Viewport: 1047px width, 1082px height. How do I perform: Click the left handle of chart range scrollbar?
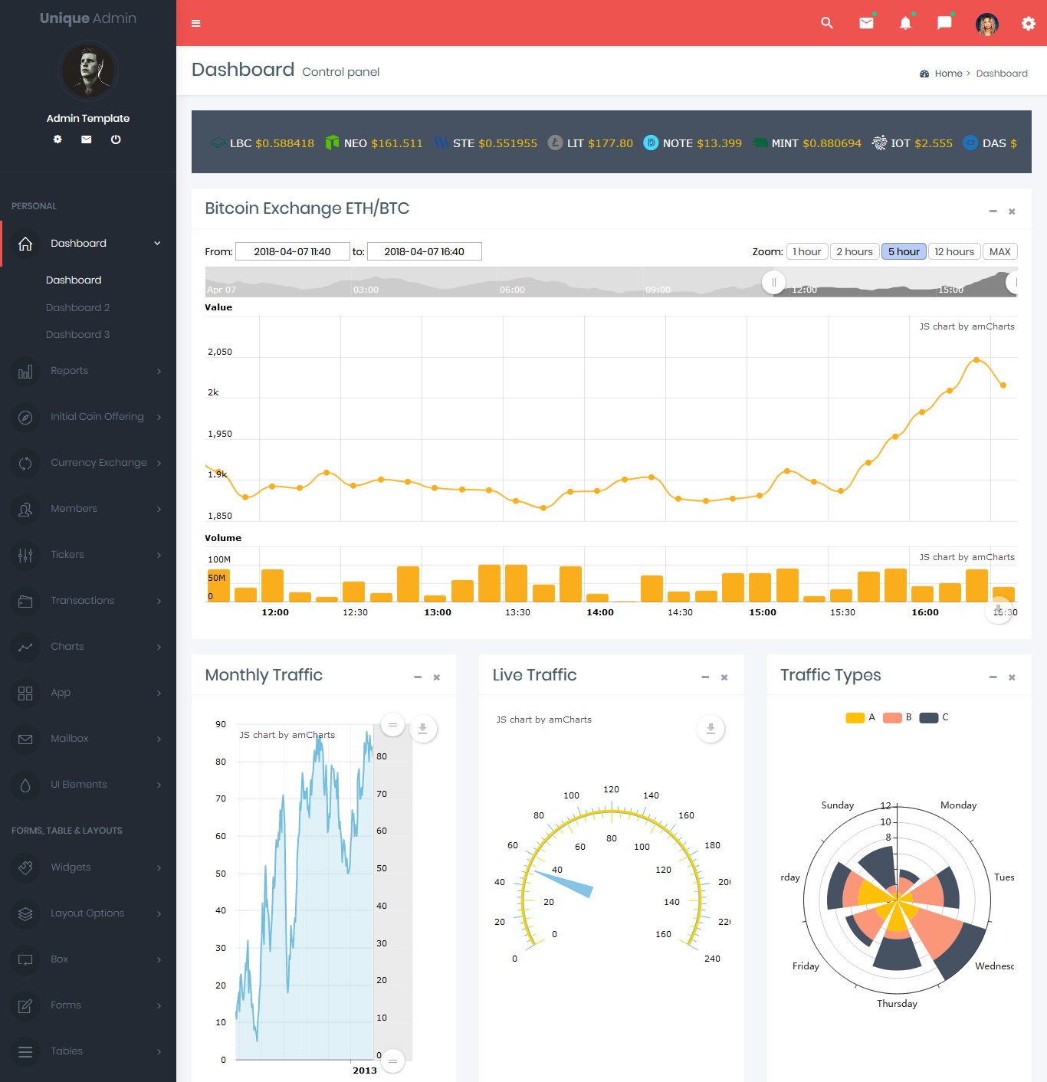coord(774,282)
